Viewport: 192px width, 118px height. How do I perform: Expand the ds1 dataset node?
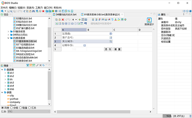point(5,73)
